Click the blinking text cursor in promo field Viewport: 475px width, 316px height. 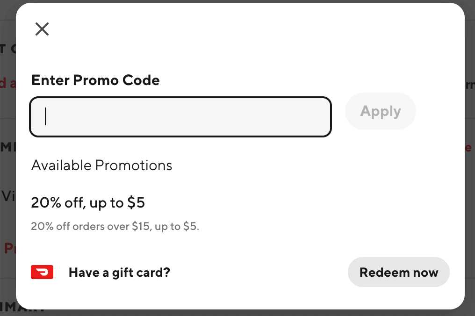[x=45, y=116]
